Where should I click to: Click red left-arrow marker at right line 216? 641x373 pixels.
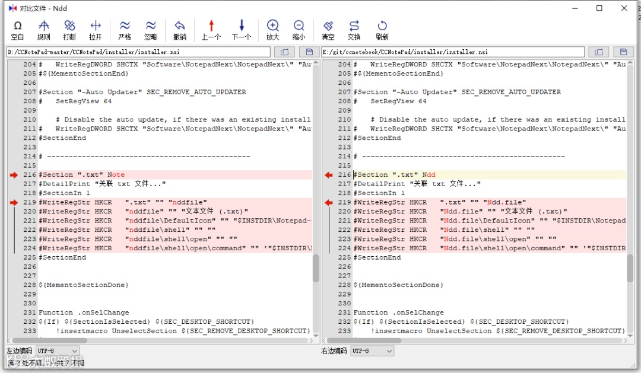pyautogui.click(x=329, y=175)
